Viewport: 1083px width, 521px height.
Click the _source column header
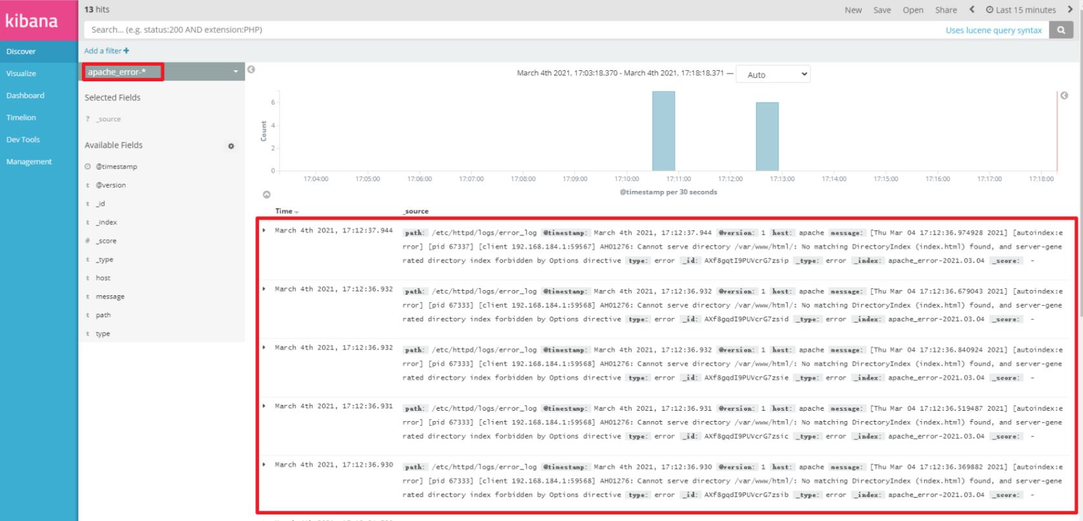[x=416, y=211]
